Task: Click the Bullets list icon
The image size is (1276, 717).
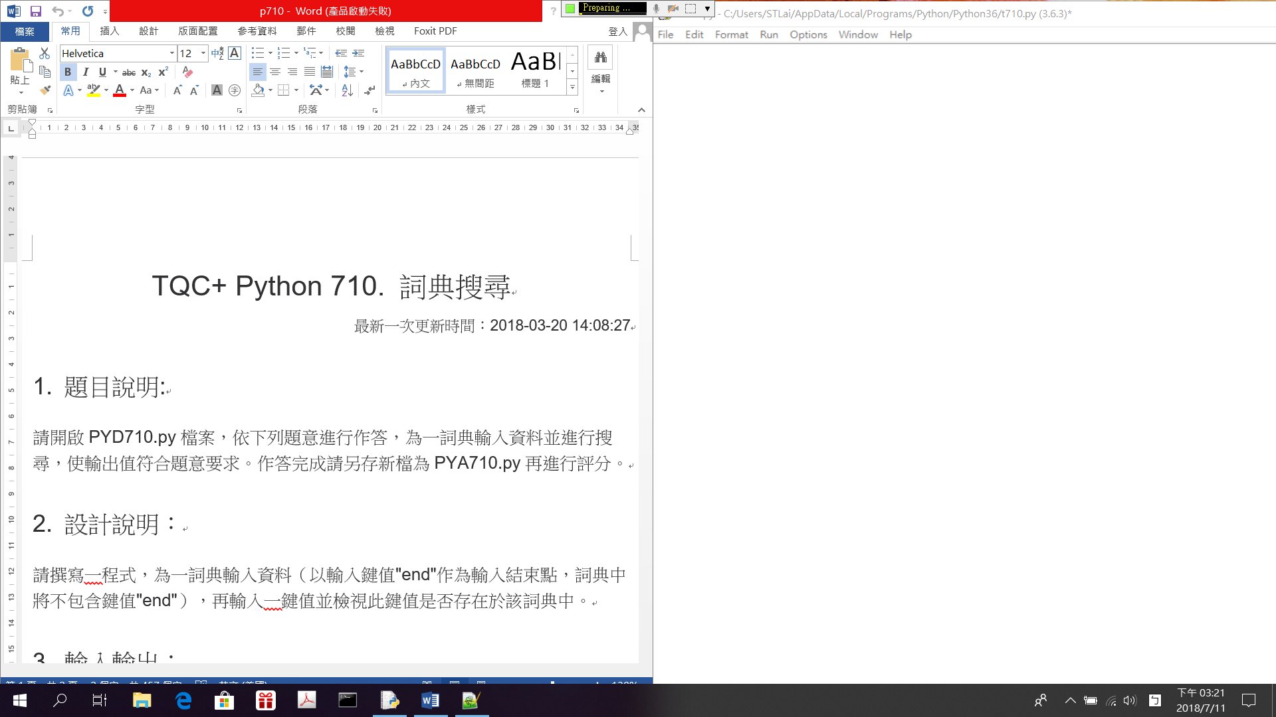Action: pos(258,53)
